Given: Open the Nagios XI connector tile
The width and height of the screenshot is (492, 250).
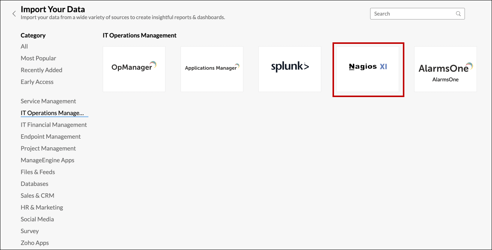Looking at the screenshot, I should point(367,69).
